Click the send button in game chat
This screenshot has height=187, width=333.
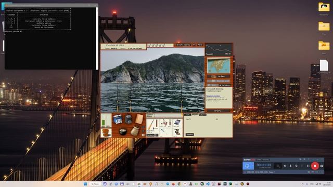pos(189,135)
